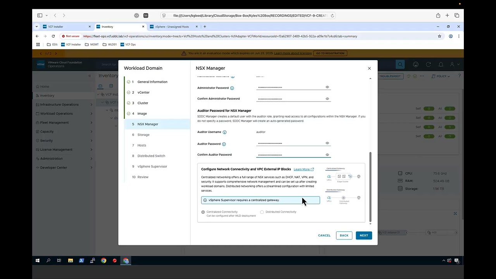Click GO TO REGISTRATION button
Screen dimensions: 496x279
point(330,53)
